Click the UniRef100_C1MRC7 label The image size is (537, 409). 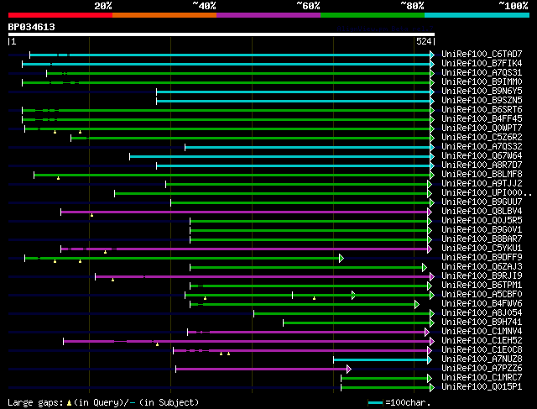(482, 378)
